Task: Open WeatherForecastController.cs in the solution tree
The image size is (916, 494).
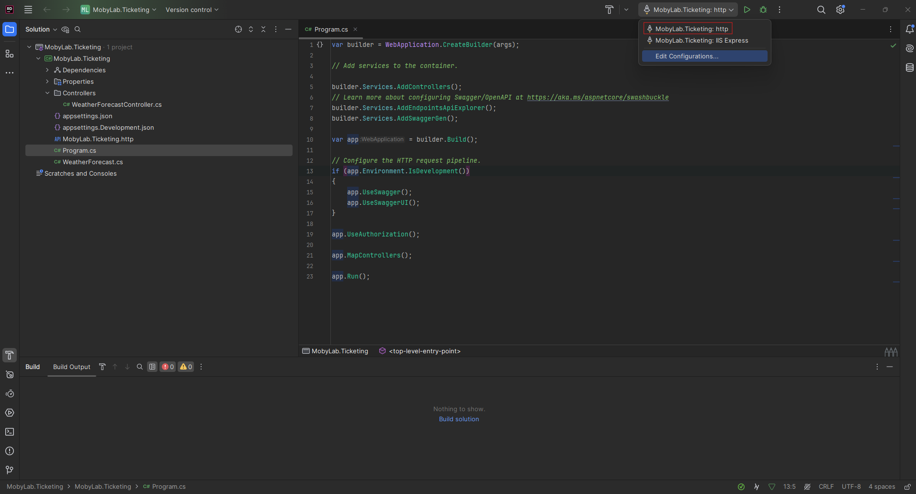Action: pos(116,104)
